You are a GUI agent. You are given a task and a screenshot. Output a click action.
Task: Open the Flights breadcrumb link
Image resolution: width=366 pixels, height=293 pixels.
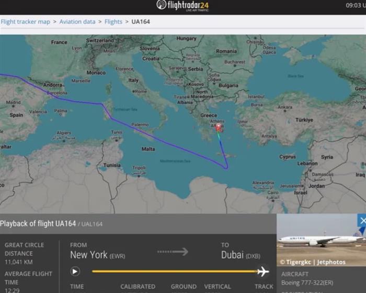click(113, 22)
